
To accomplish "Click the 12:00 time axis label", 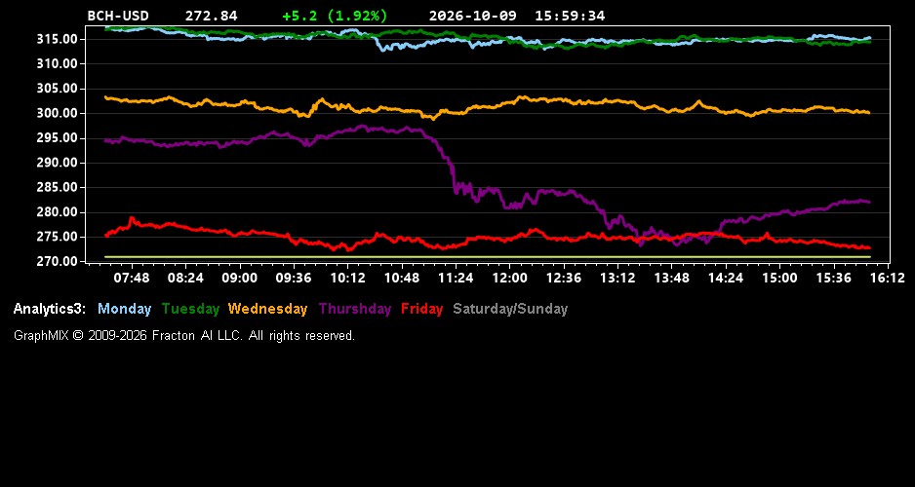I will coord(509,278).
